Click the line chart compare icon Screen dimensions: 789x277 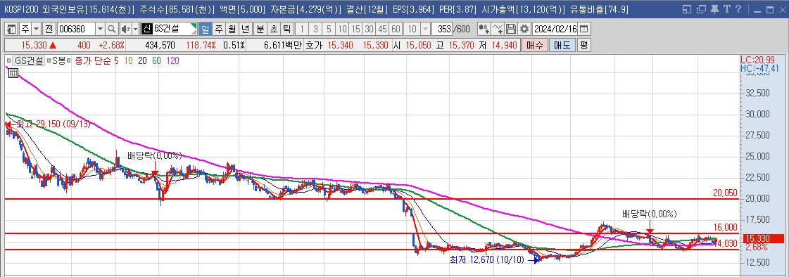[497, 29]
